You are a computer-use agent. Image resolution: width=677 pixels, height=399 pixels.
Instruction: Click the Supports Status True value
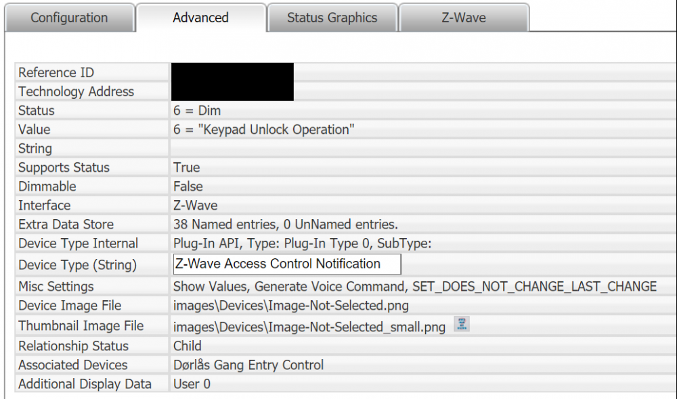(187, 167)
